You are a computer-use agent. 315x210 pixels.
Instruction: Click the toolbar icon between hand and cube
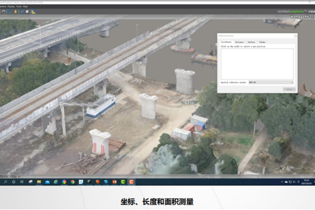click(x=21, y=11)
